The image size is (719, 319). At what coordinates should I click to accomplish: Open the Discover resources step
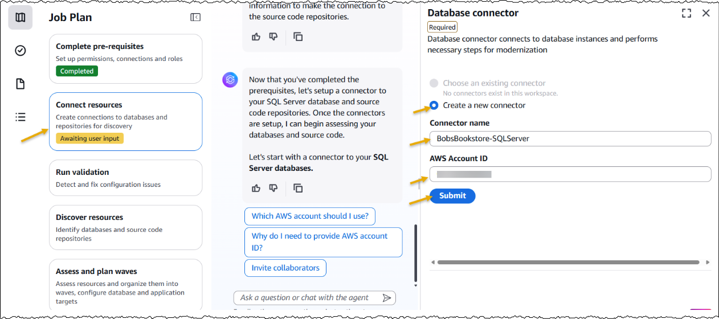pyautogui.click(x=125, y=227)
